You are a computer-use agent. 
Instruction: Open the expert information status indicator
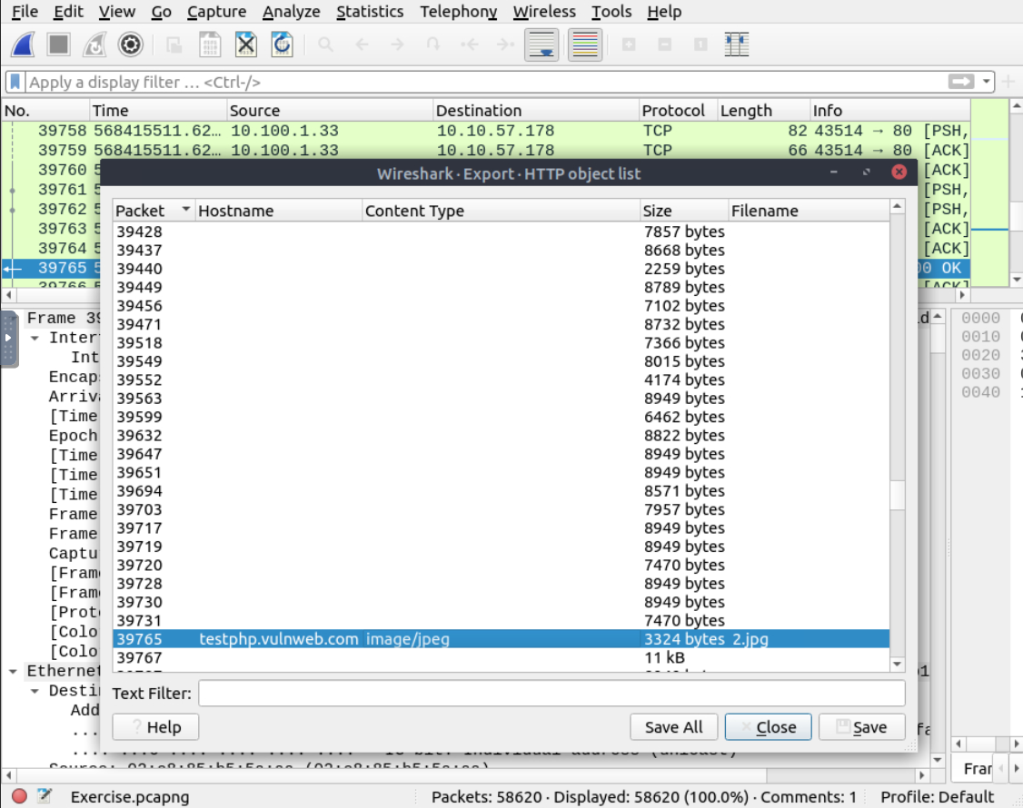[x=19, y=797]
